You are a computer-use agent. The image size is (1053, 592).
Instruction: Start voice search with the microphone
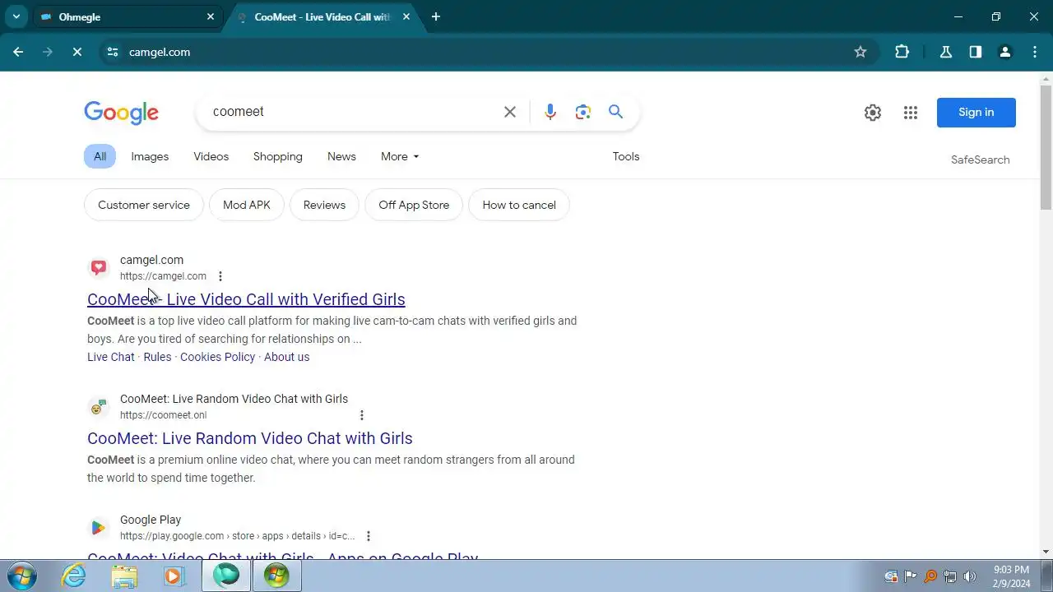click(x=550, y=112)
